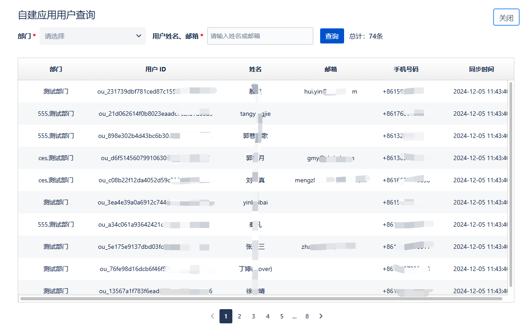Viewport: 525px width, 326px height.
Task: Click the 手机号码 column header
Action: tap(406, 69)
